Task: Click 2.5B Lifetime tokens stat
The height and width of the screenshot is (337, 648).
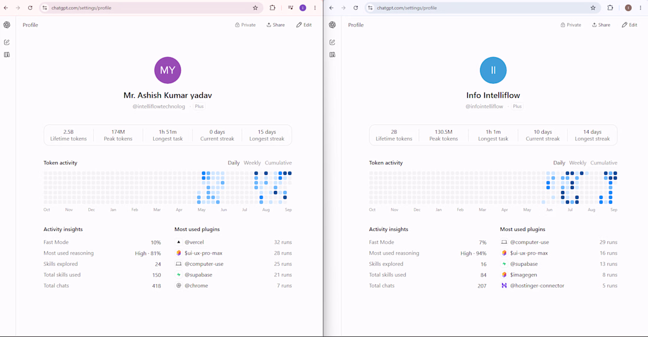Action: click(x=68, y=136)
